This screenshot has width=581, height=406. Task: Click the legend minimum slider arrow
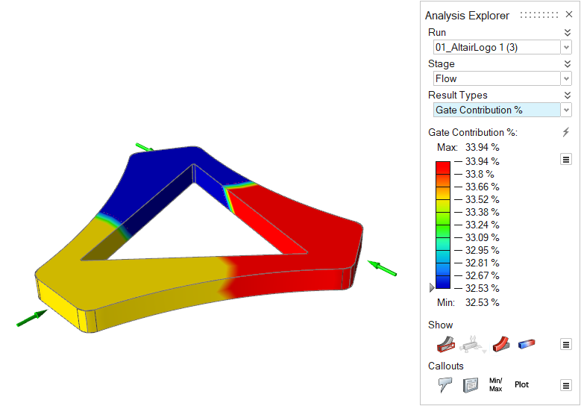(432, 288)
